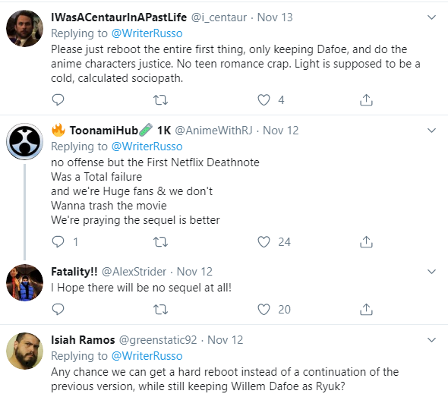Share the Fatality!! tweet
This screenshot has width=448, height=397.
(x=366, y=309)
